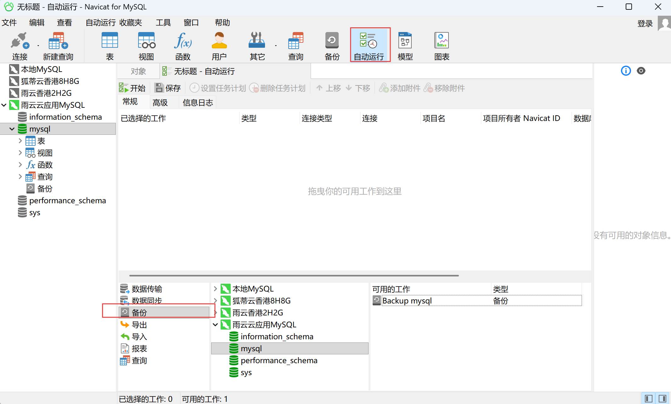Image resolution: width=671 pixels, height=404 pixels.
Task: Expand the 表 node under mysql
Action: [20, 141]
